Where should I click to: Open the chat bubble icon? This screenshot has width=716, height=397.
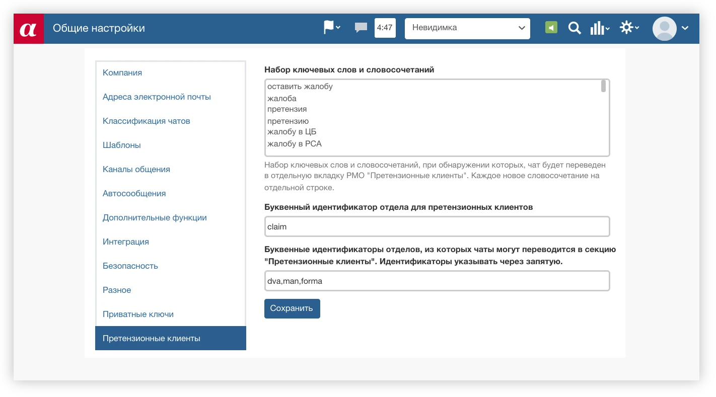point(361,28)
